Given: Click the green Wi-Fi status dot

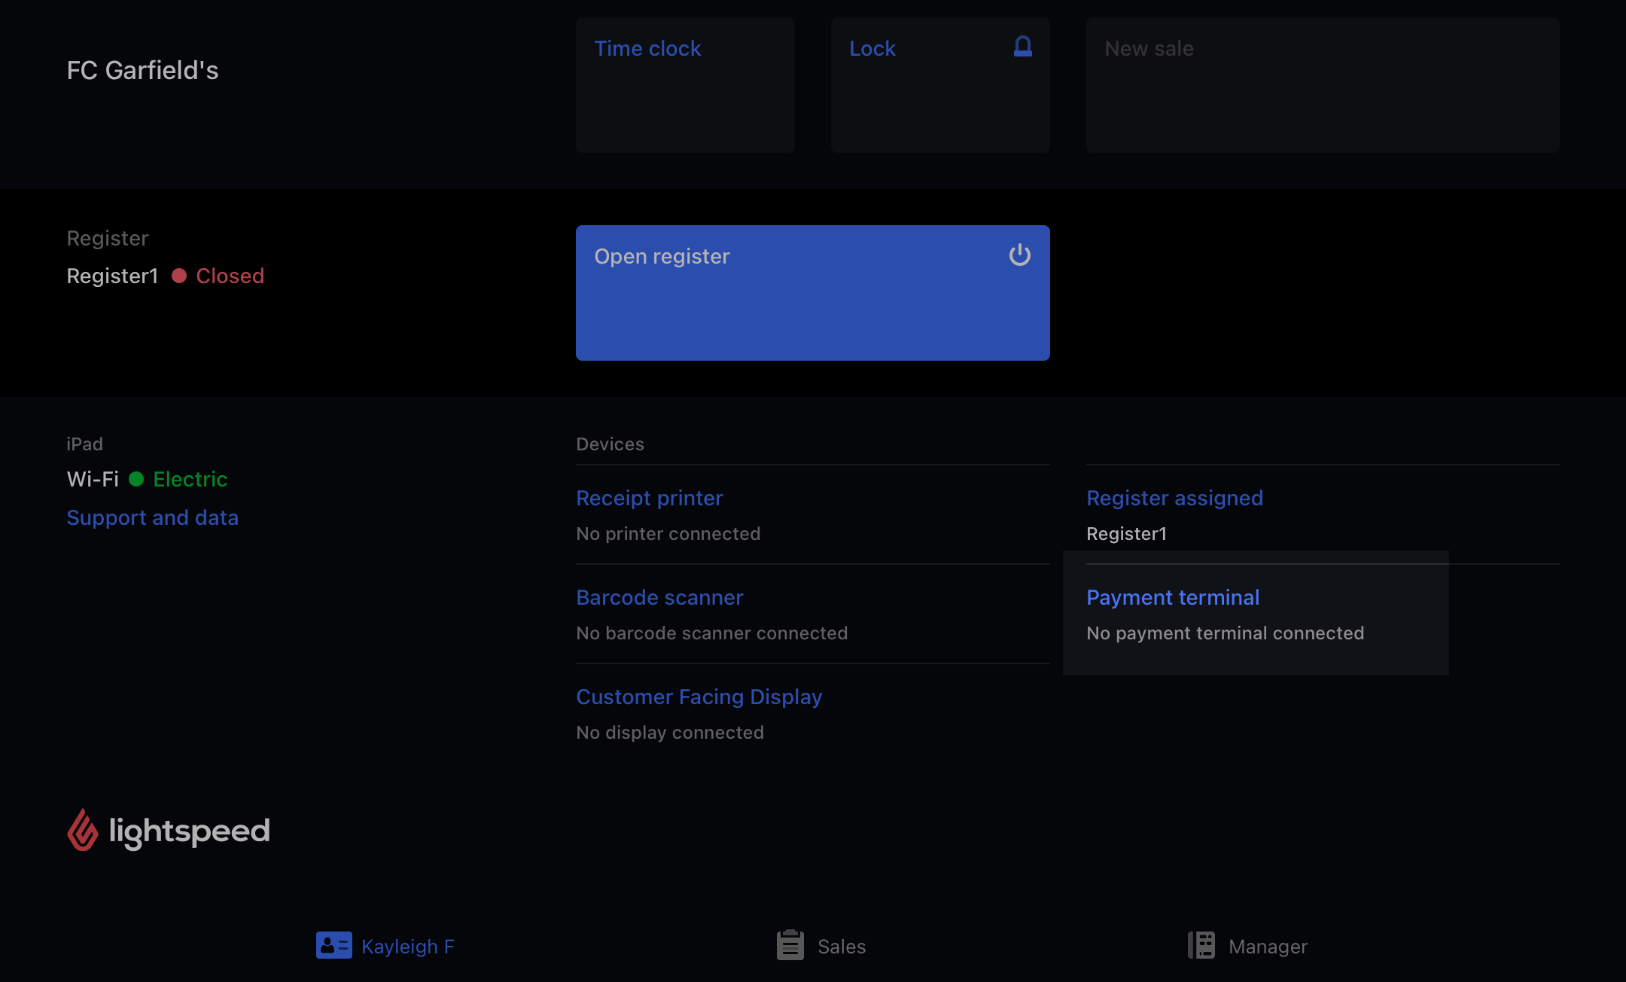Looking at the screenshot, I should (136, 479).
